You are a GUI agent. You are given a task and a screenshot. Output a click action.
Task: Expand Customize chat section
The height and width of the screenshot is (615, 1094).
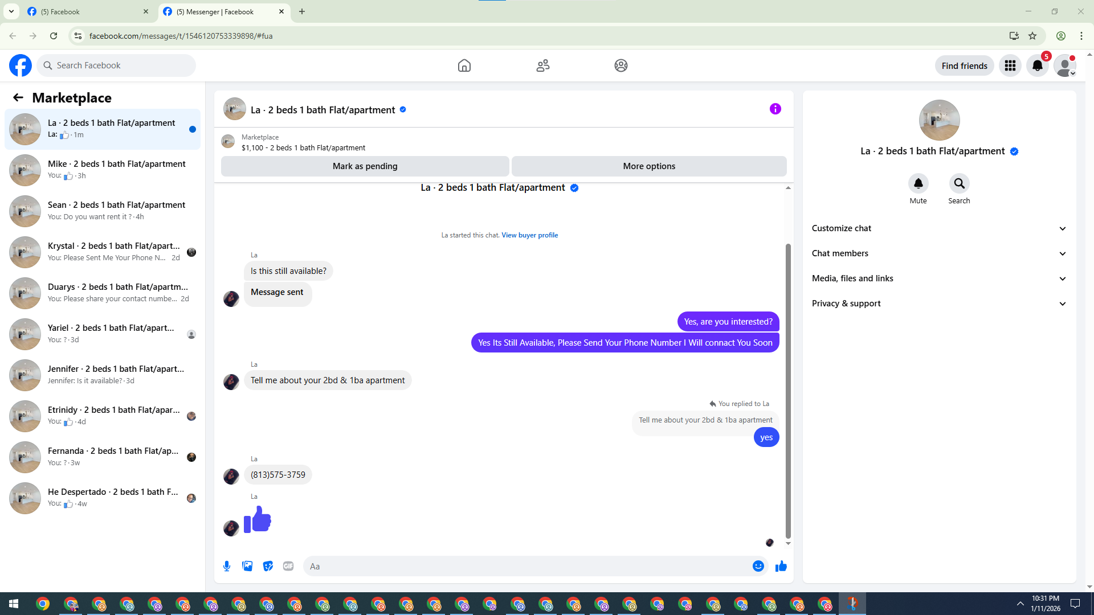coord(939,228)
